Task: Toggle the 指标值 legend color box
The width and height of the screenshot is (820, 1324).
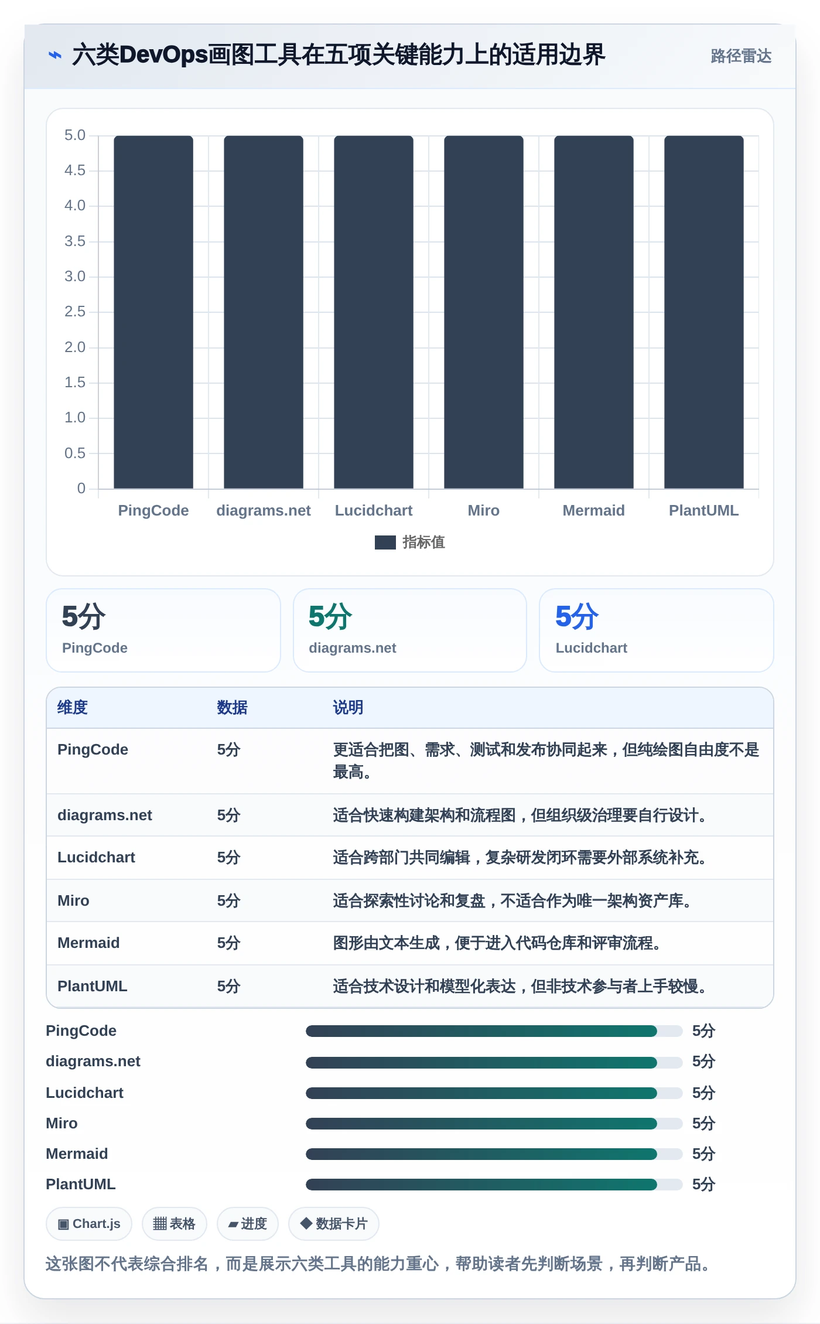Action: (x=385, y=542)
